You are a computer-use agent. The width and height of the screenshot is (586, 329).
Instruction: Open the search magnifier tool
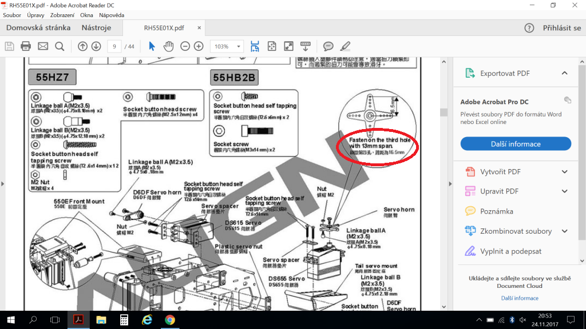tap(60, 46)
